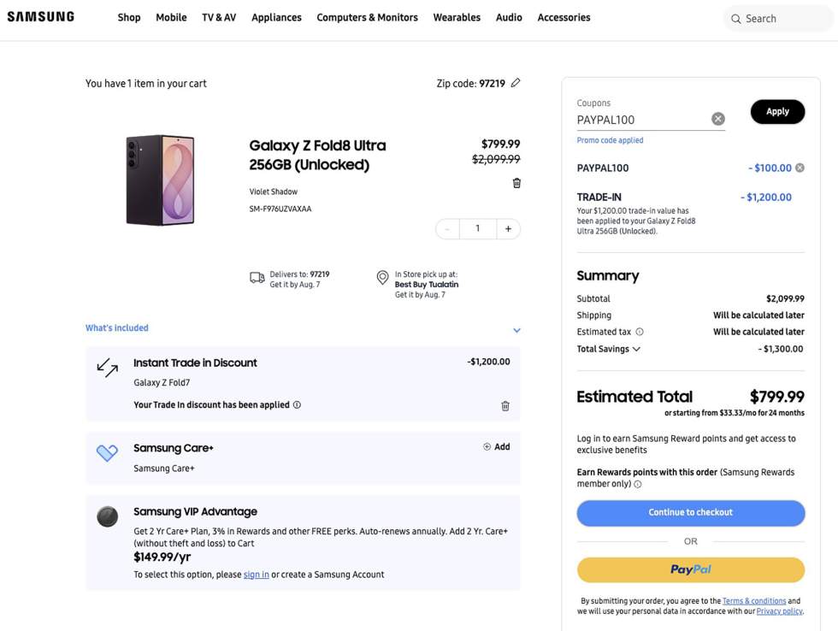Open the Appliances menu
This screenshot has width=838, height=631.
point(276,18)
